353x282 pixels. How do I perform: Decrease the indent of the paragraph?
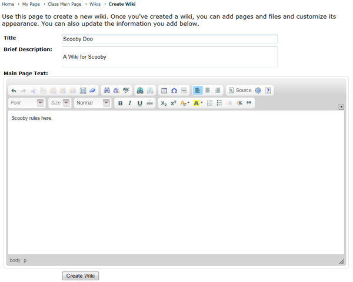tap(229, 103)
